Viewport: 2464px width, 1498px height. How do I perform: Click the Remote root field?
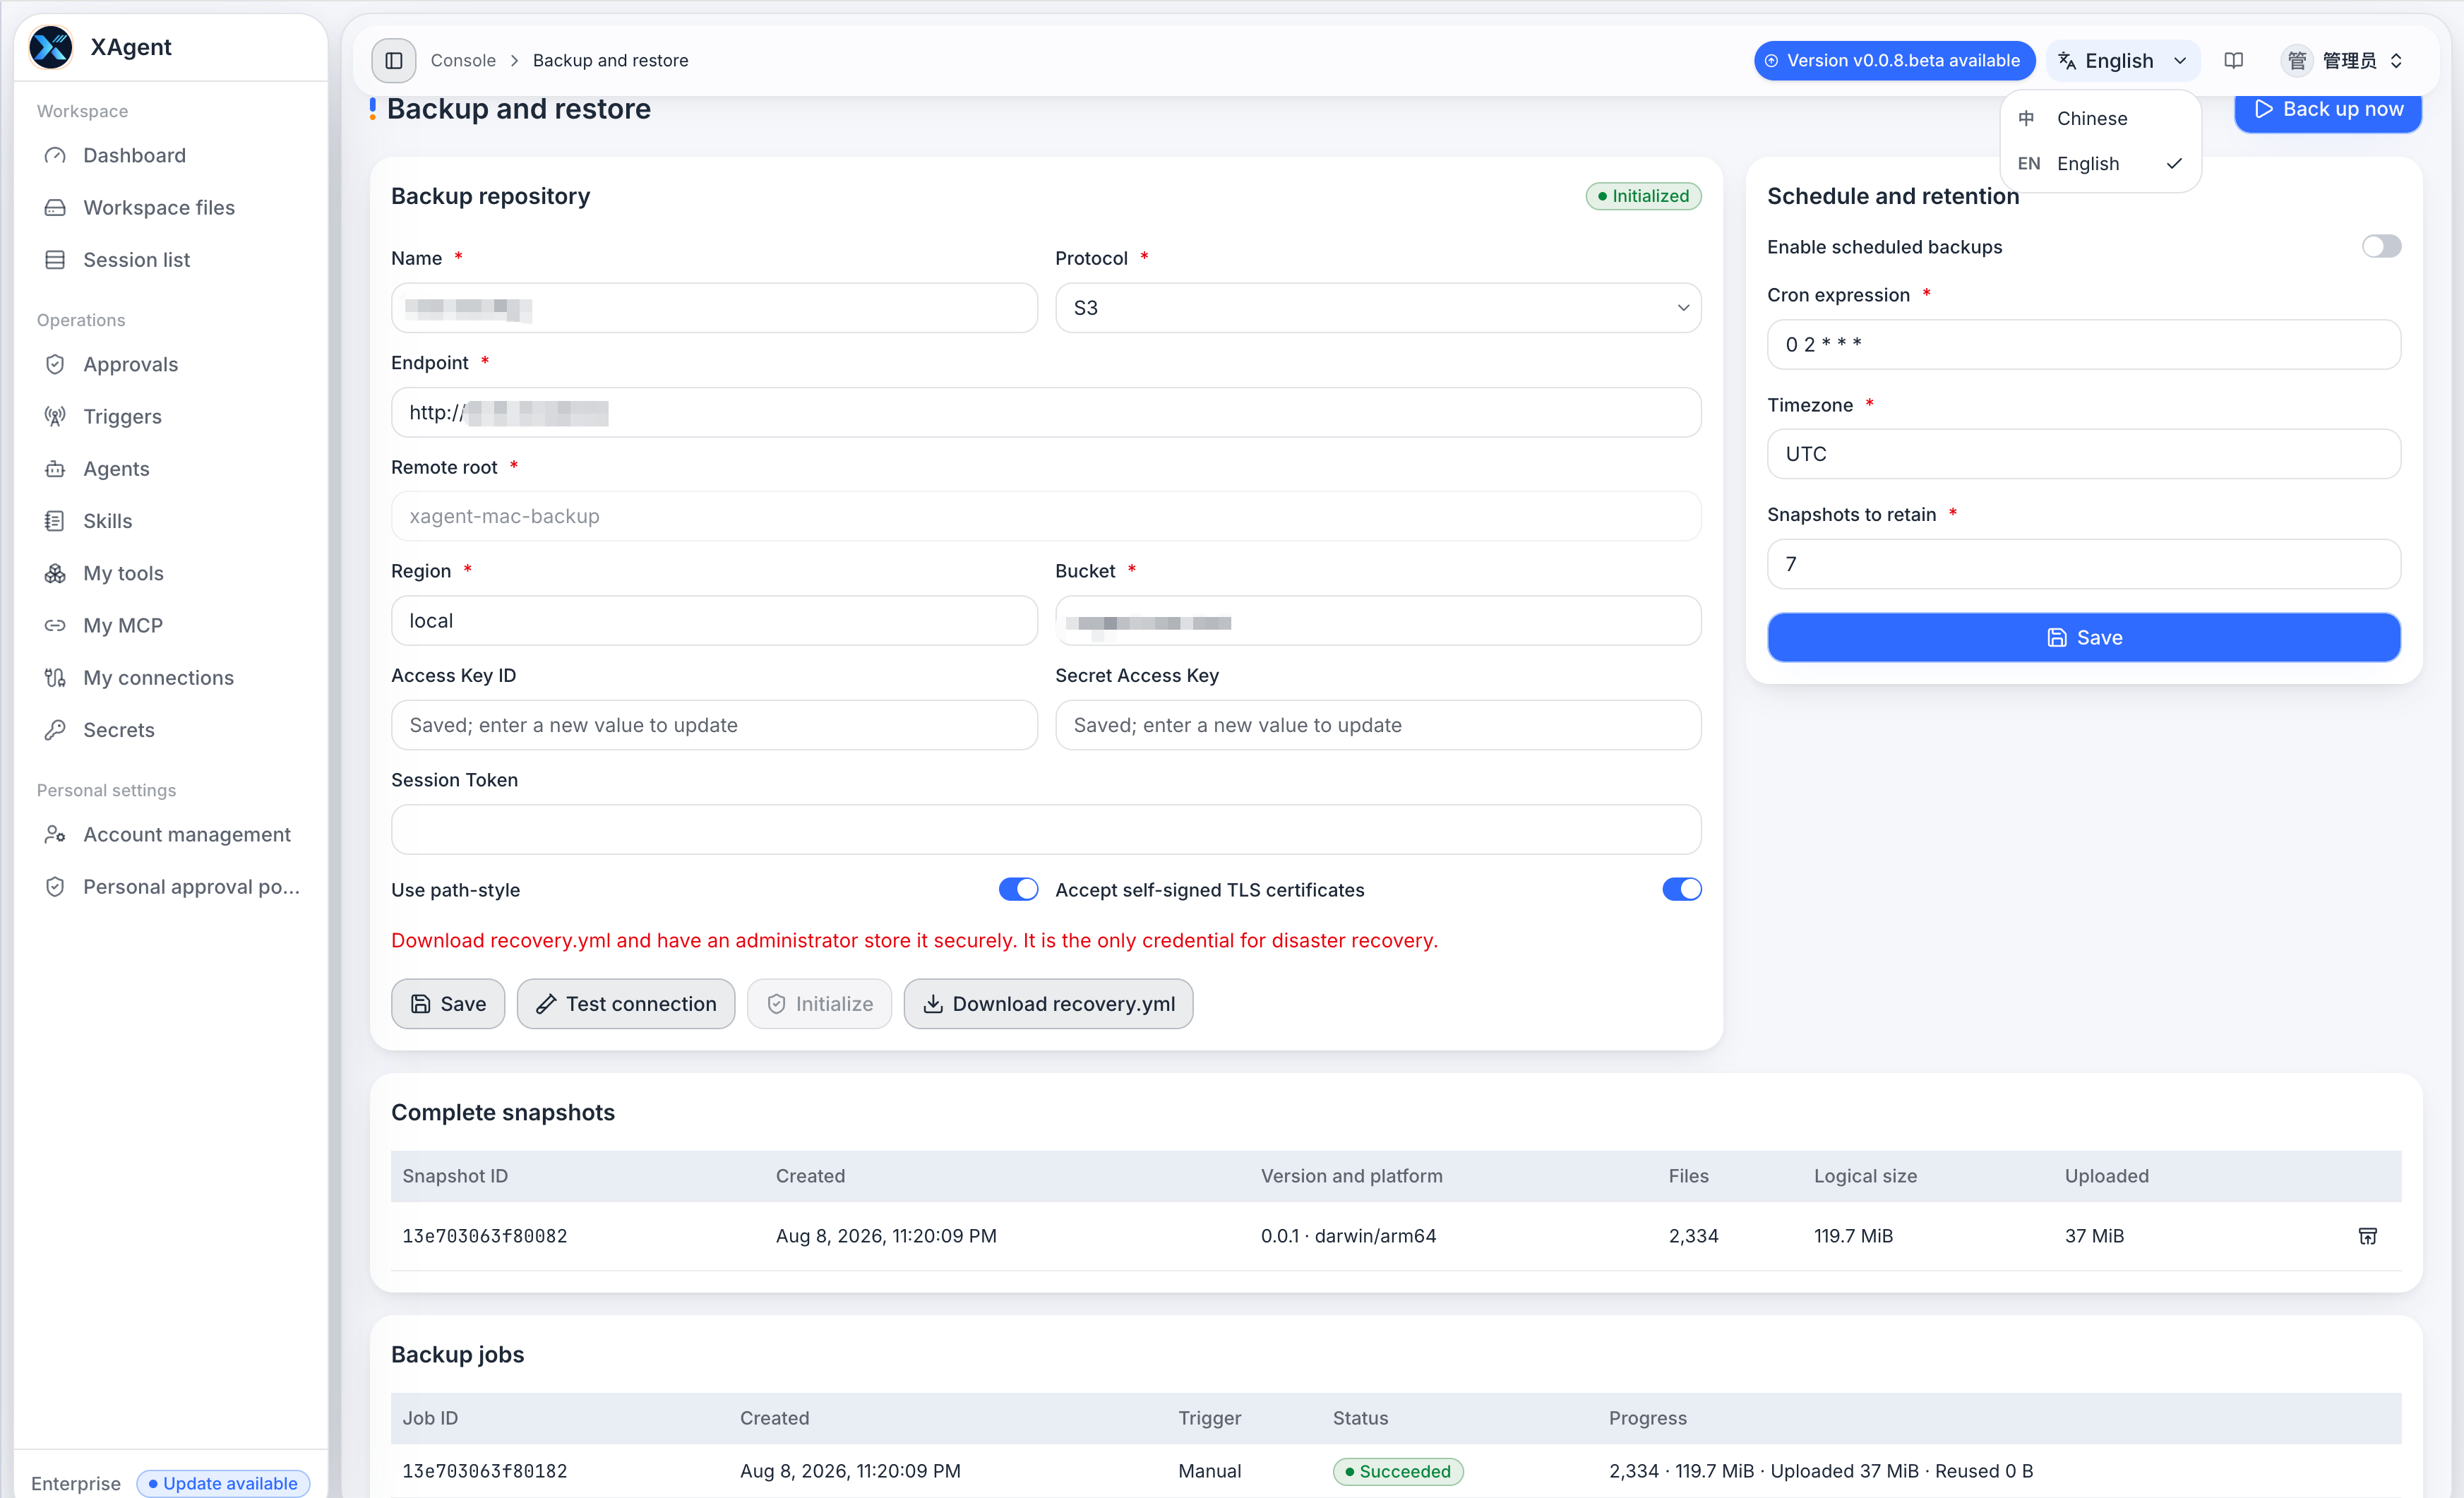click(1045, 516)
